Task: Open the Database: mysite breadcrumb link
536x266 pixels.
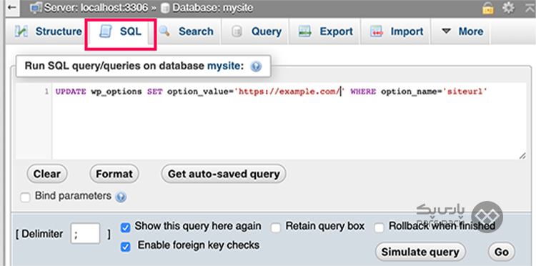Action: tap(213, 8)
